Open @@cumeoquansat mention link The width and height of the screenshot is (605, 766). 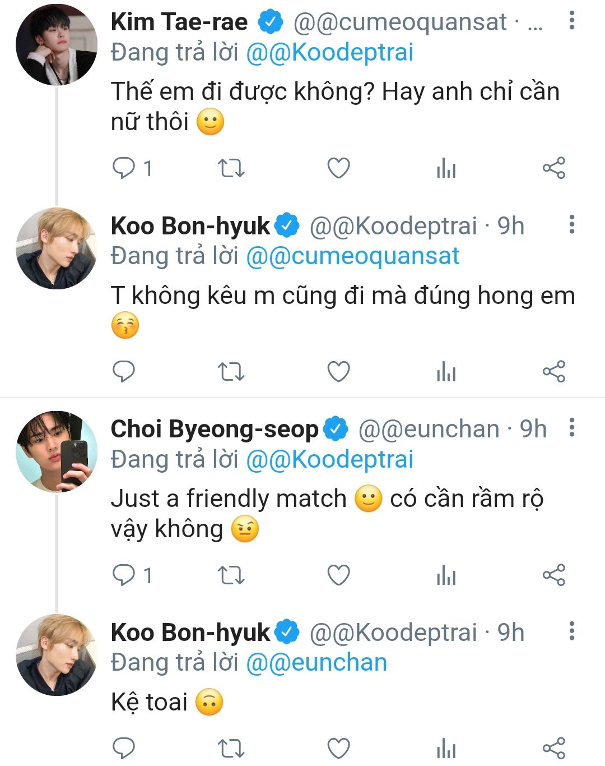[x=353, y=256]
